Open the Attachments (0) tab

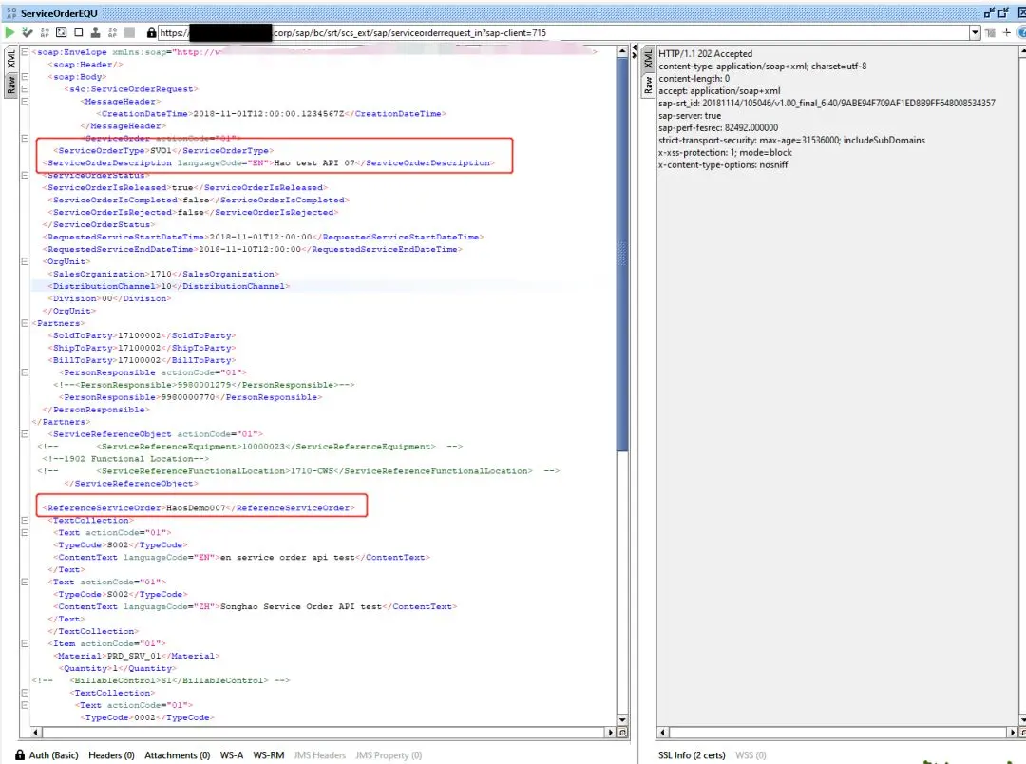(178, 754)
